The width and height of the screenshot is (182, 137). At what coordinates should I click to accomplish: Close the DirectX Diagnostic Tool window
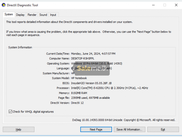click(176, 5)
